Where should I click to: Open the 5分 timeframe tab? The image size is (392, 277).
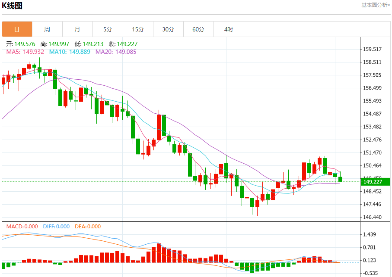[x=108, y=29]
